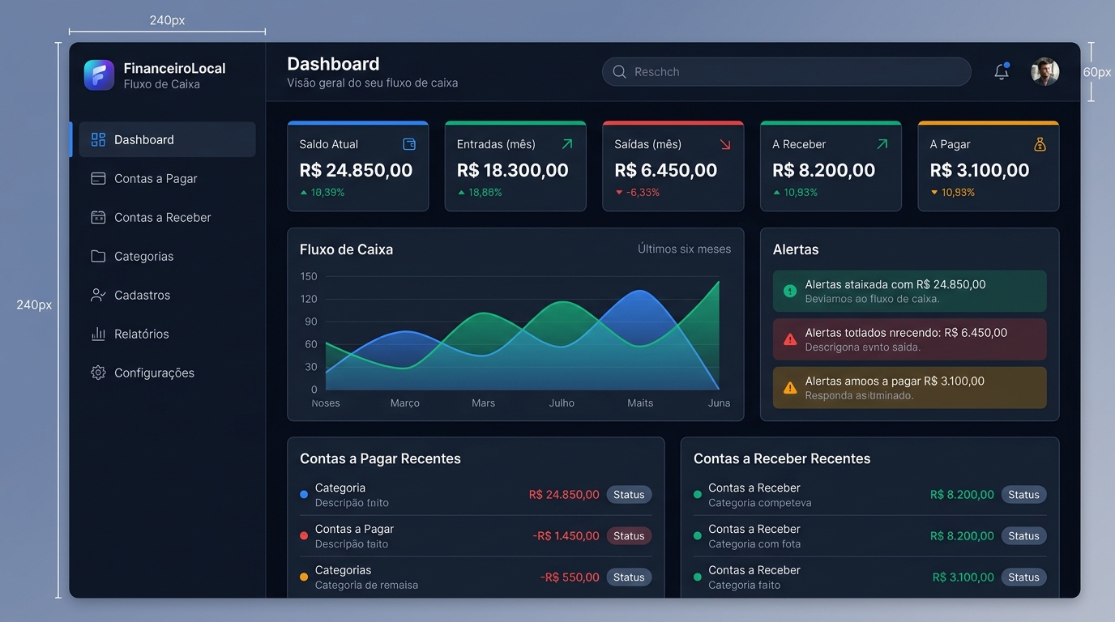Open Cadastros in the sidebar
1115x622 pixels.
[x=167, y=295]
